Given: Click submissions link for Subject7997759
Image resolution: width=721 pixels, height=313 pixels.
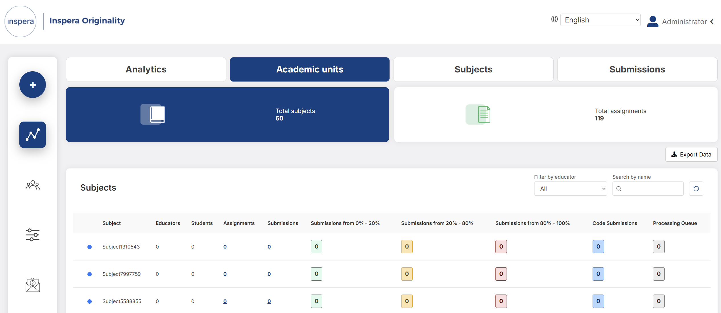Looking at the screenshot, I should tap(269, 274).
